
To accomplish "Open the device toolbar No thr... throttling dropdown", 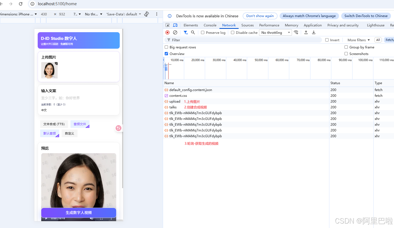I will point(93,14).
